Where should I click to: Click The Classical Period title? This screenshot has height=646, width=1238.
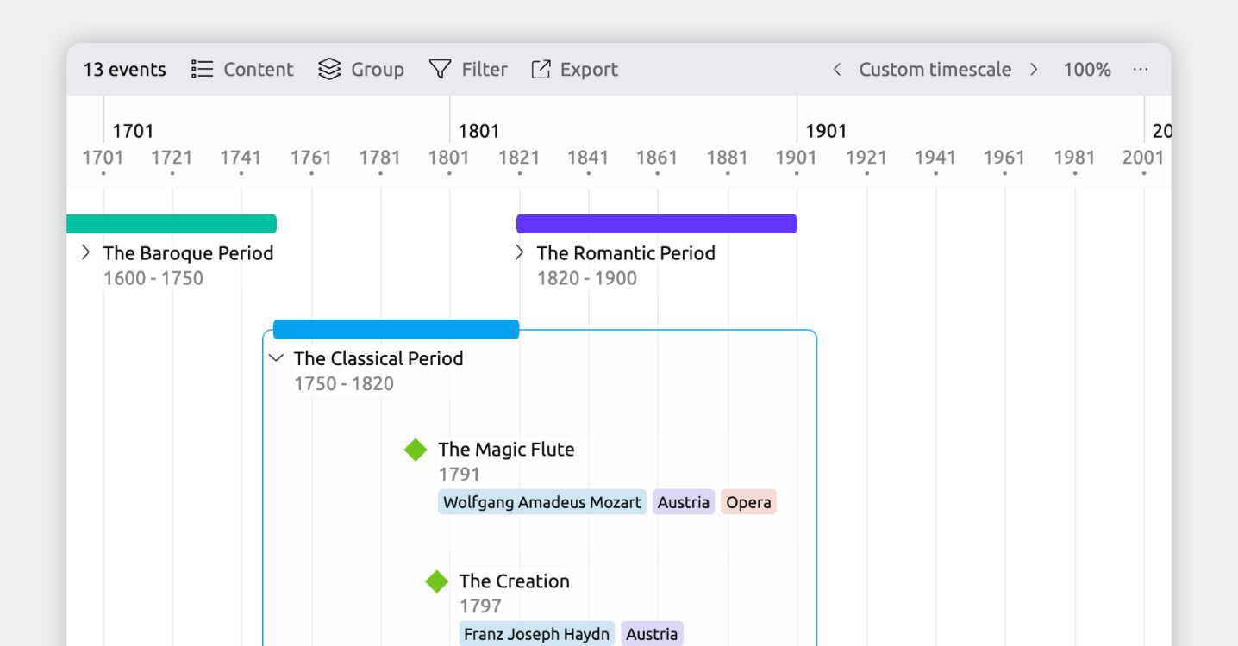click(378, 358)
